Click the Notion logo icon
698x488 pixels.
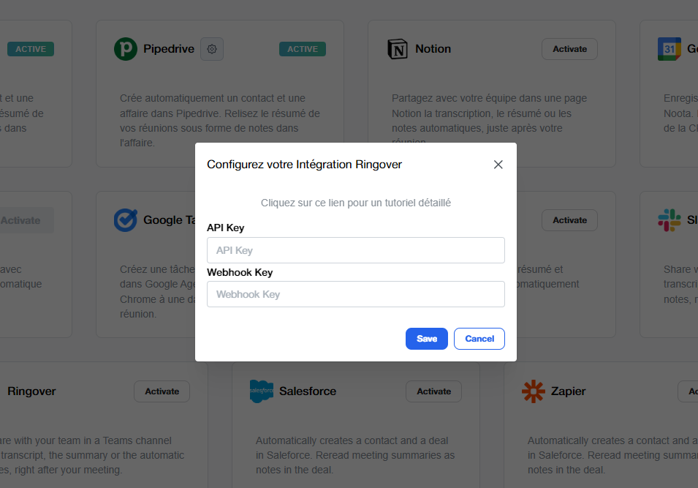pos(398,49)
